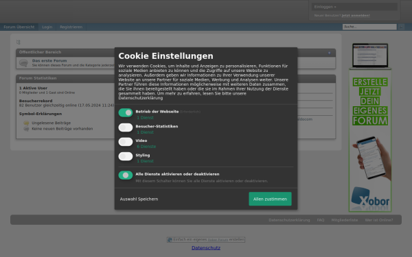412x257 pixels.
Task: Open the Datenschutzerklärung link in cookie text
Action: click(x=141, y=98)
